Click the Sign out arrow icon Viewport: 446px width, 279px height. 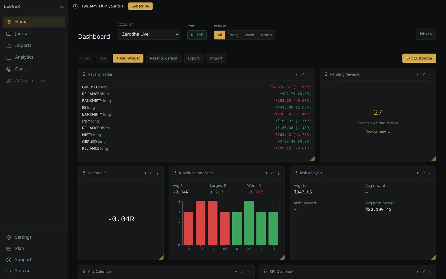(9, 271)
